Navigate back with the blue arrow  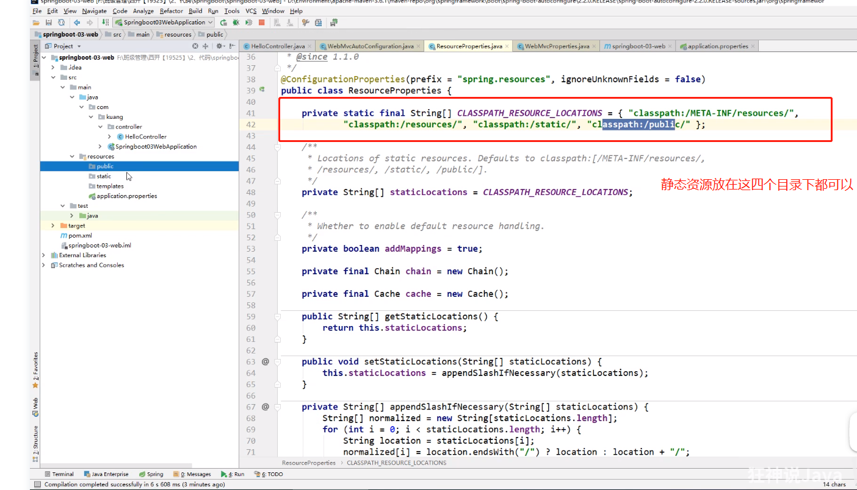tap(77, 23)
